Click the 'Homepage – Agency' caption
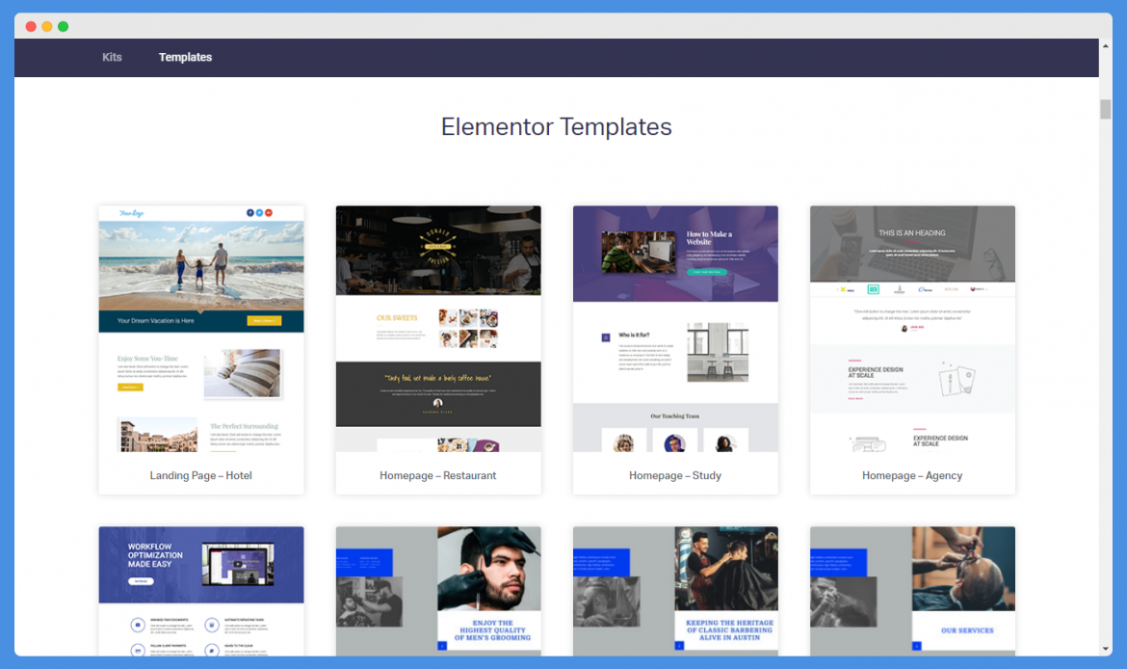The width and height of the screenshot is (1127, 669). tap(912, 475)
